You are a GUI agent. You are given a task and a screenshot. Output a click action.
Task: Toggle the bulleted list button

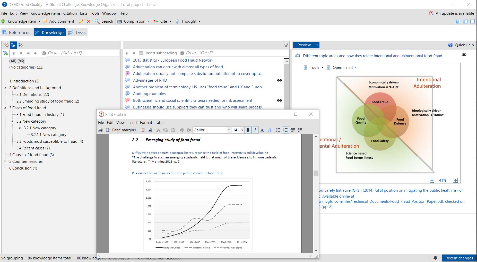click(278, 130)
